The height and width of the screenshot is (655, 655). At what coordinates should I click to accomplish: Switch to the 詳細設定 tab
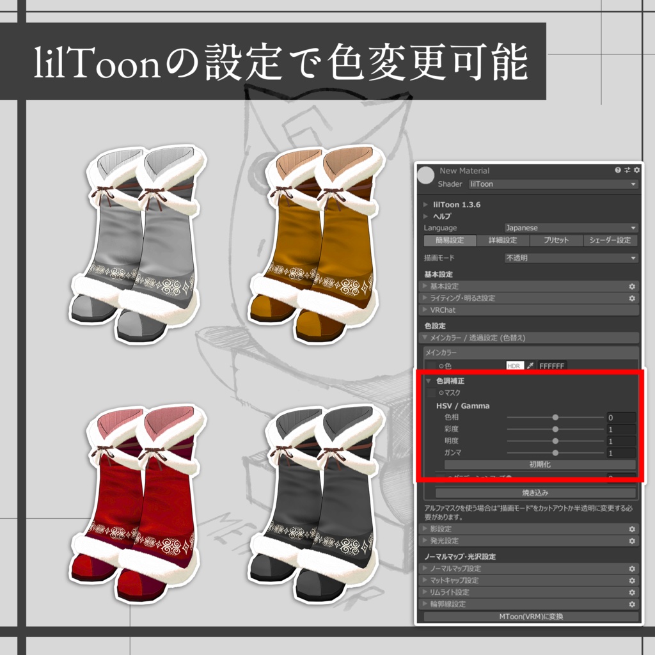pos(501,241)
